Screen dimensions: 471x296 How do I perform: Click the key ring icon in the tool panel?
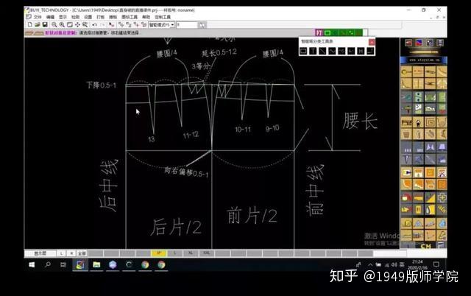pyautogui.click(x=406, y=72)
